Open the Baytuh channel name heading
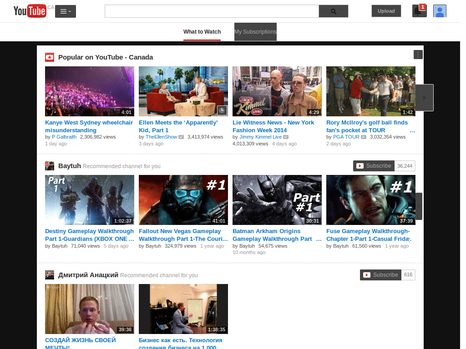Image resolution: width=466 pixels, height=349 pixels. pyautogui.click(x=70, y=166)
